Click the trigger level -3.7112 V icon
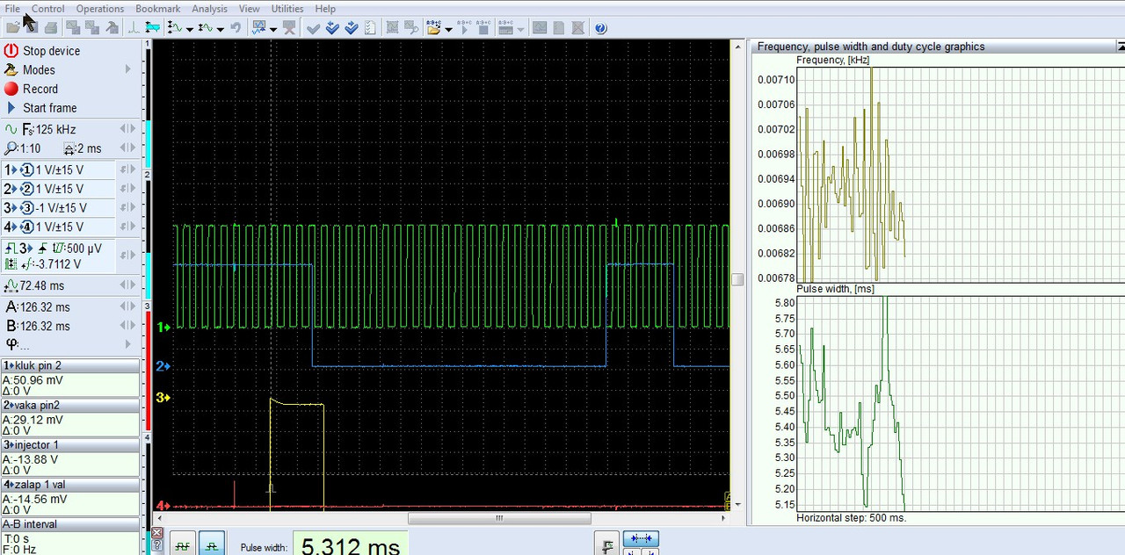The image size is (1125, 555). tap(25, 264)
